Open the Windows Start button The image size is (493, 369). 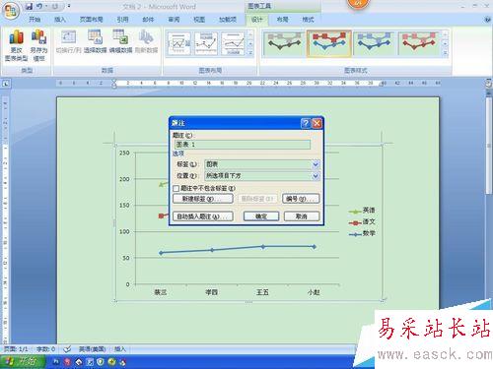pos(22,362)
